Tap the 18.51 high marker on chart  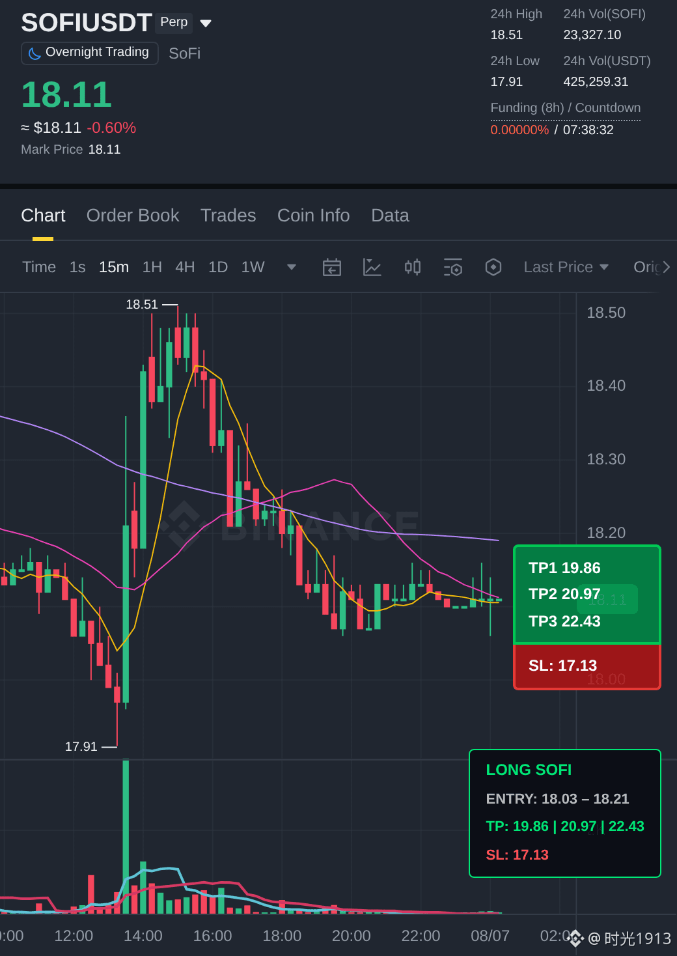coord(142,305)
